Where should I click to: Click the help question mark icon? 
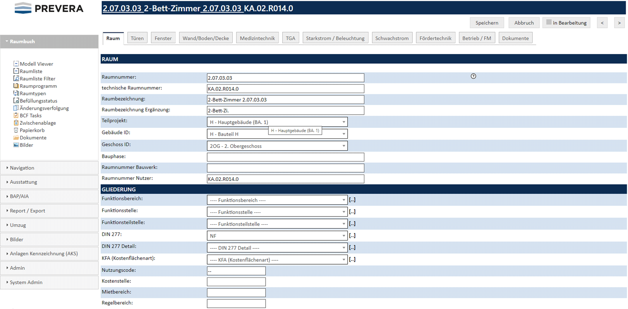tap(473, 76)
